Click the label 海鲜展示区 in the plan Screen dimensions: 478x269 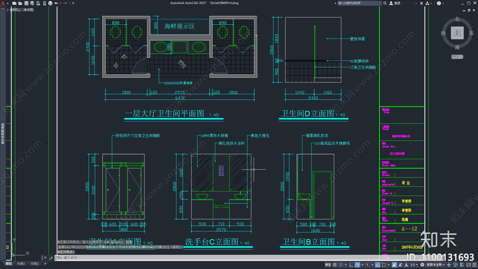pyautogui.click(x=180, y=26)
